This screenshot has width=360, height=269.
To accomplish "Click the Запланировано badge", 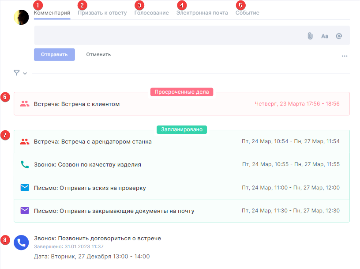I will click(182, 129).
